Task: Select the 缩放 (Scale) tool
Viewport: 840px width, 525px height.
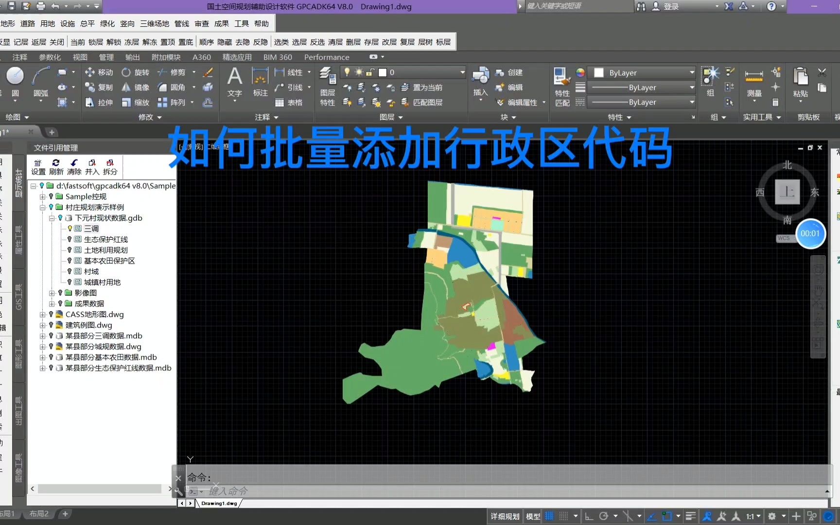Action: click(x=136, y=103)
